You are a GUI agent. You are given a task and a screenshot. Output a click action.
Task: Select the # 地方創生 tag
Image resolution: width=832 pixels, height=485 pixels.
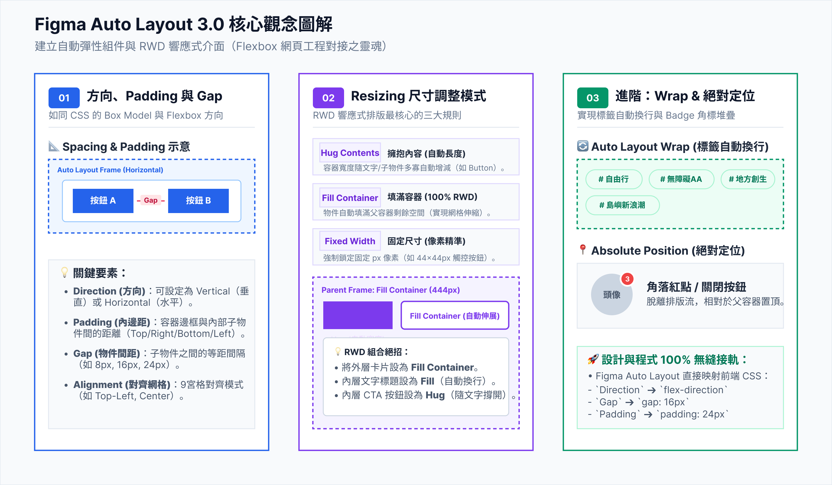(x=748, y=179)
